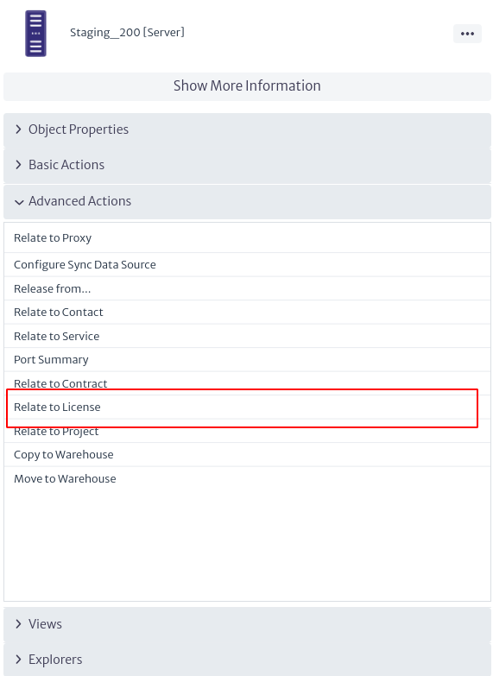Select the Release from... action

(x=247, y=288)
